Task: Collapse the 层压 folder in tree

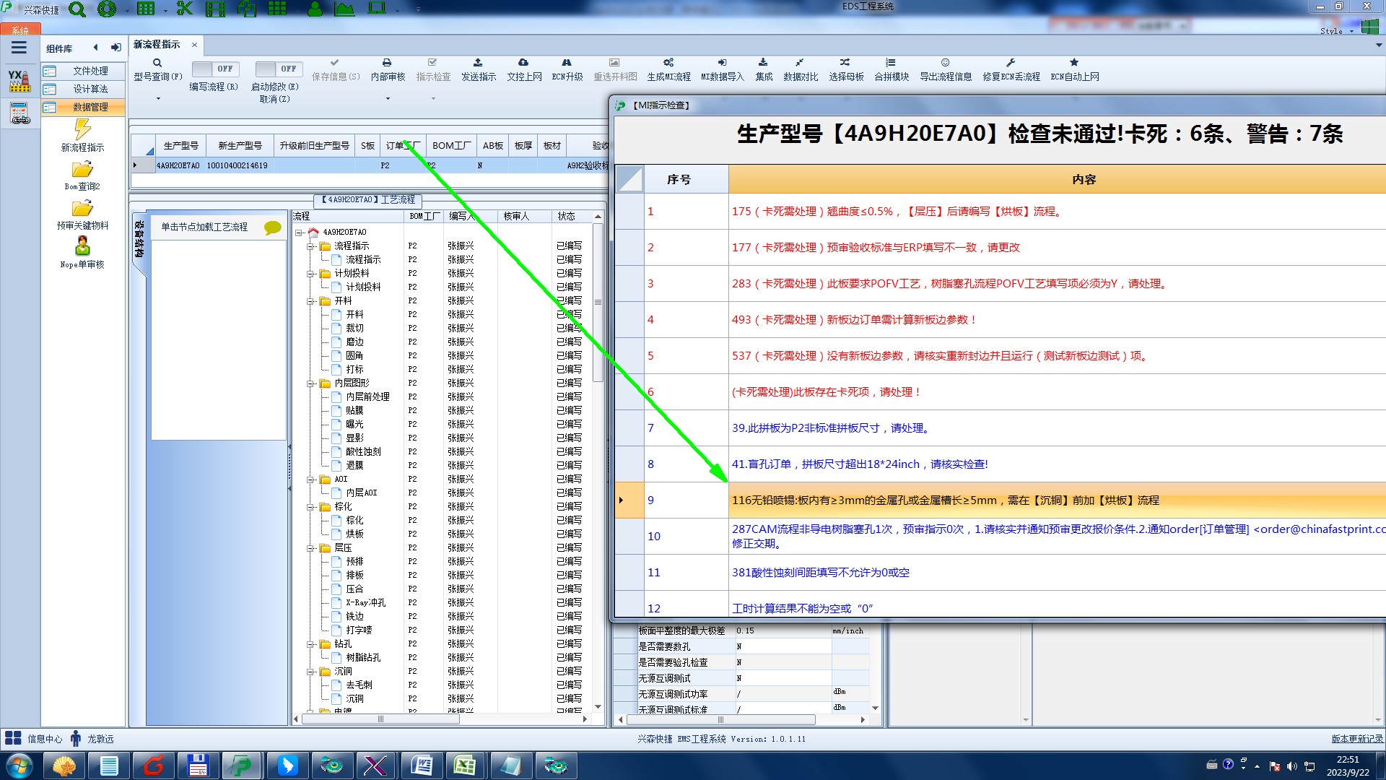Action: pos(311,548)
